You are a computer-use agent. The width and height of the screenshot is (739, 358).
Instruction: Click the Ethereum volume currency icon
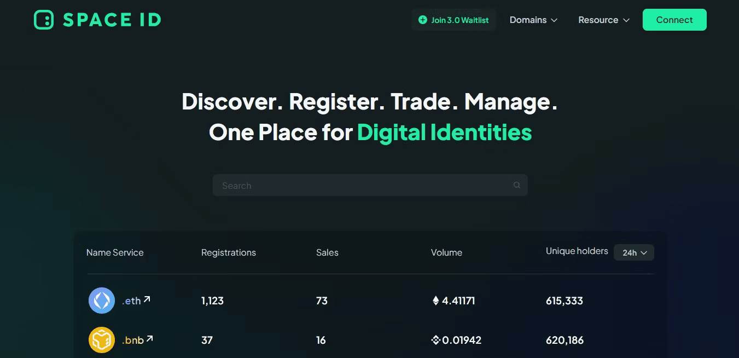pos(436,301)
